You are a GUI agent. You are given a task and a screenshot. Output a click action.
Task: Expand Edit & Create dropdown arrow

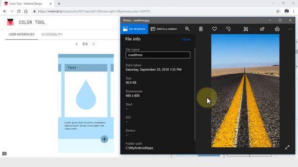tap(251, 29)
